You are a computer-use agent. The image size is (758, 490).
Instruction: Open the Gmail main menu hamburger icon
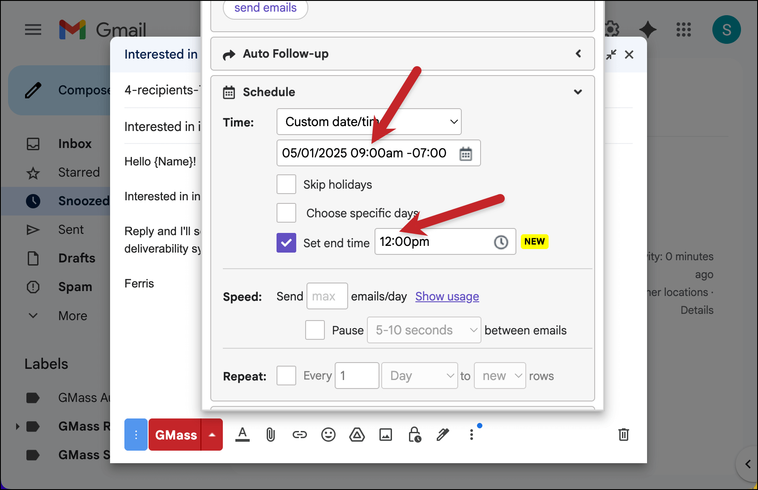pyautogui.click(x=33, y=30)
